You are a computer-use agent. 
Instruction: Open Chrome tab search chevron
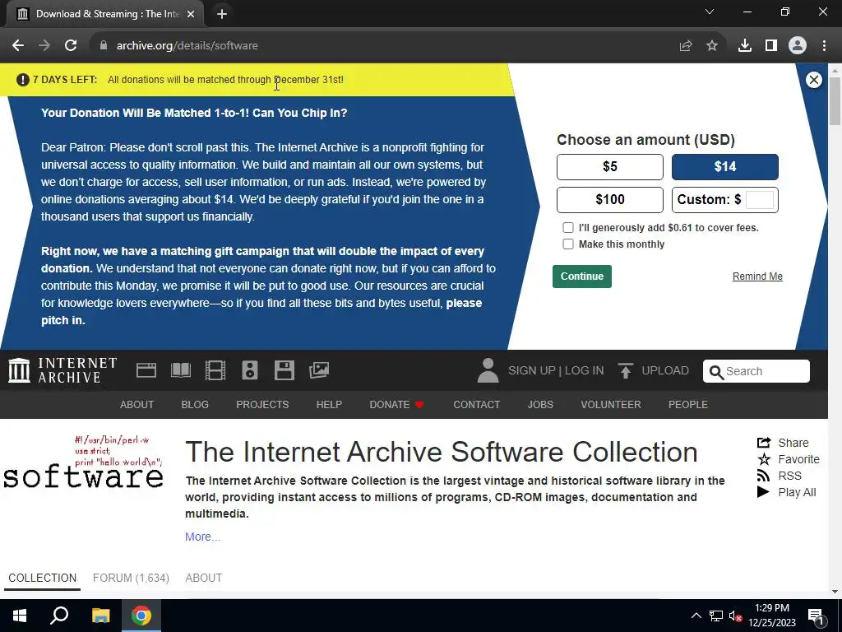pyautogui.click(x=710, y=12)
